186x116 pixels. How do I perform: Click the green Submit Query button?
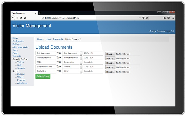pyautogui.click(x=43, y=76)
